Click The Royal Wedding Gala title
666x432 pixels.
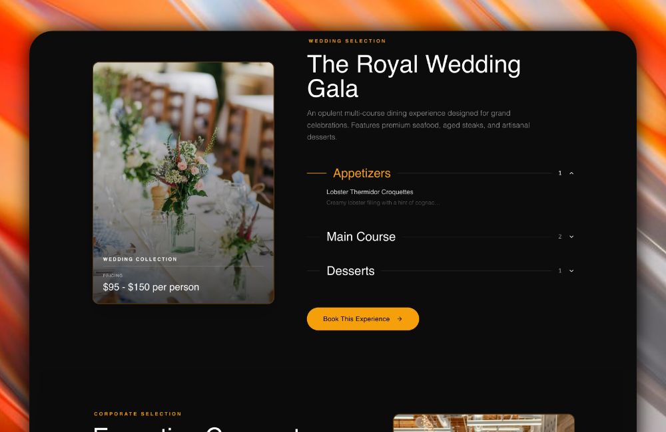pyautogui.click(x=414, y=76)
